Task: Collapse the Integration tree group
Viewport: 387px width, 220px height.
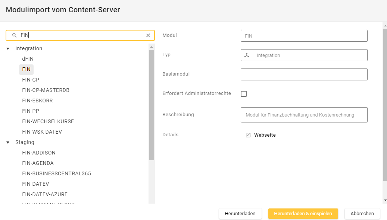Action: [8, 49]
